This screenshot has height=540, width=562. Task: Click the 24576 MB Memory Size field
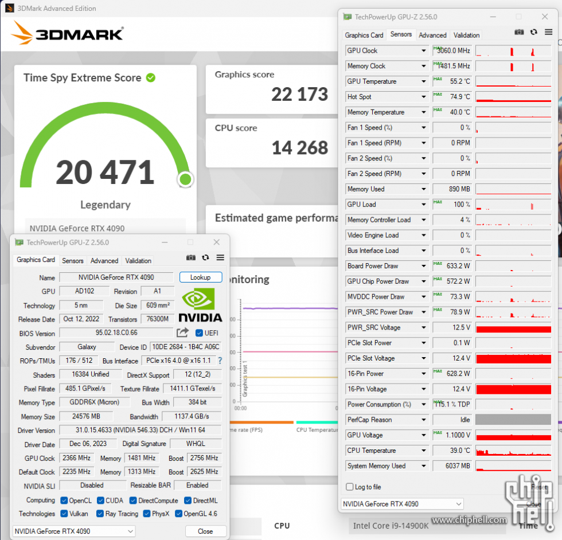86,416
